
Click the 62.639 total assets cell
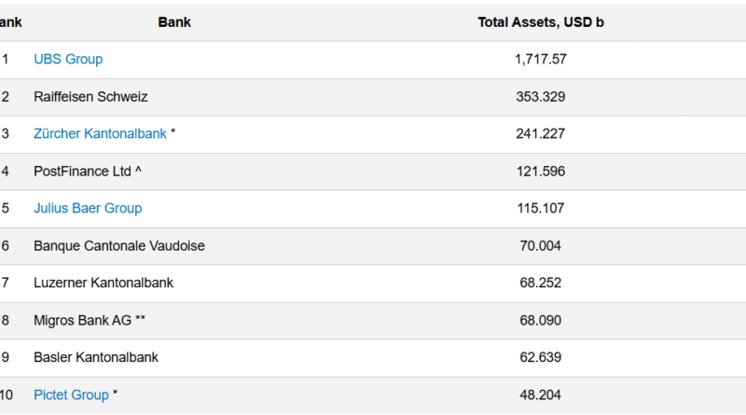[540, 357]
